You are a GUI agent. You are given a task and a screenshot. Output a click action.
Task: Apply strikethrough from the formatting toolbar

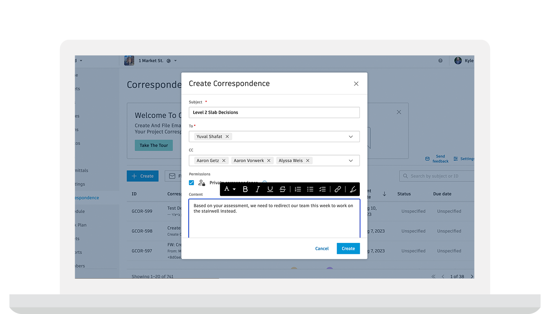(282, 189)
